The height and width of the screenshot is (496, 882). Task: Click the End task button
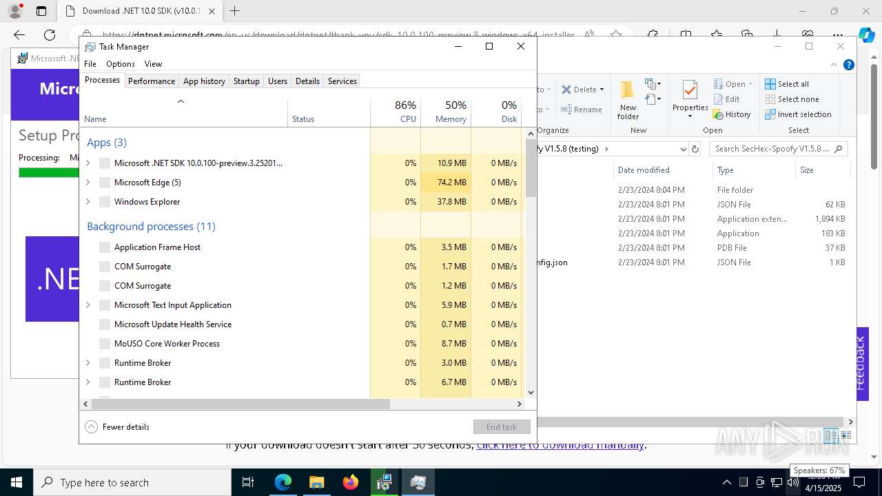coord(502,427)
